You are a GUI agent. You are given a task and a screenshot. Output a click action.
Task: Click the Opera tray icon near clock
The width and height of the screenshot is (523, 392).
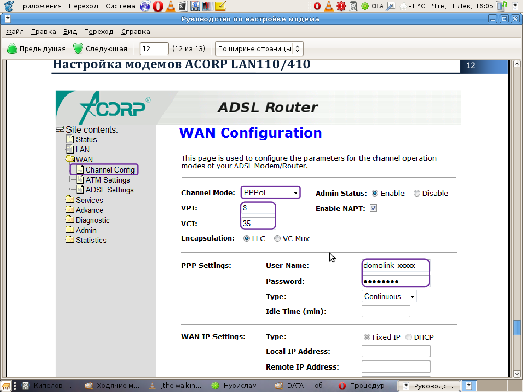pos(317,6)
